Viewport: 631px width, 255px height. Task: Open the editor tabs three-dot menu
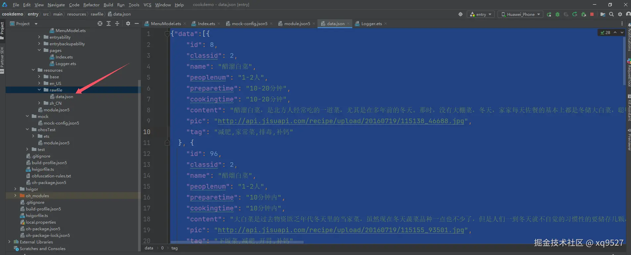click(x=622, y=23)
